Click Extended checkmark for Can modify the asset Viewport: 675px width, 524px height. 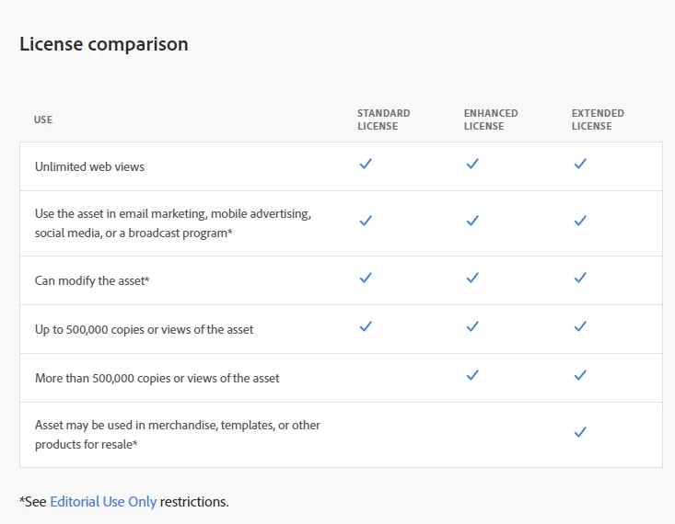(x=580, y=278)
